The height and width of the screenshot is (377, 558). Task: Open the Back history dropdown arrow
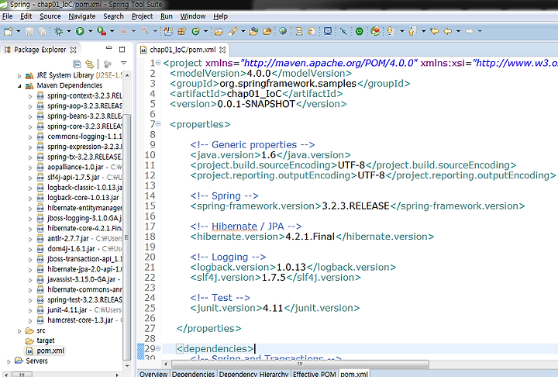pyautogui.click(x=458, y=31)
